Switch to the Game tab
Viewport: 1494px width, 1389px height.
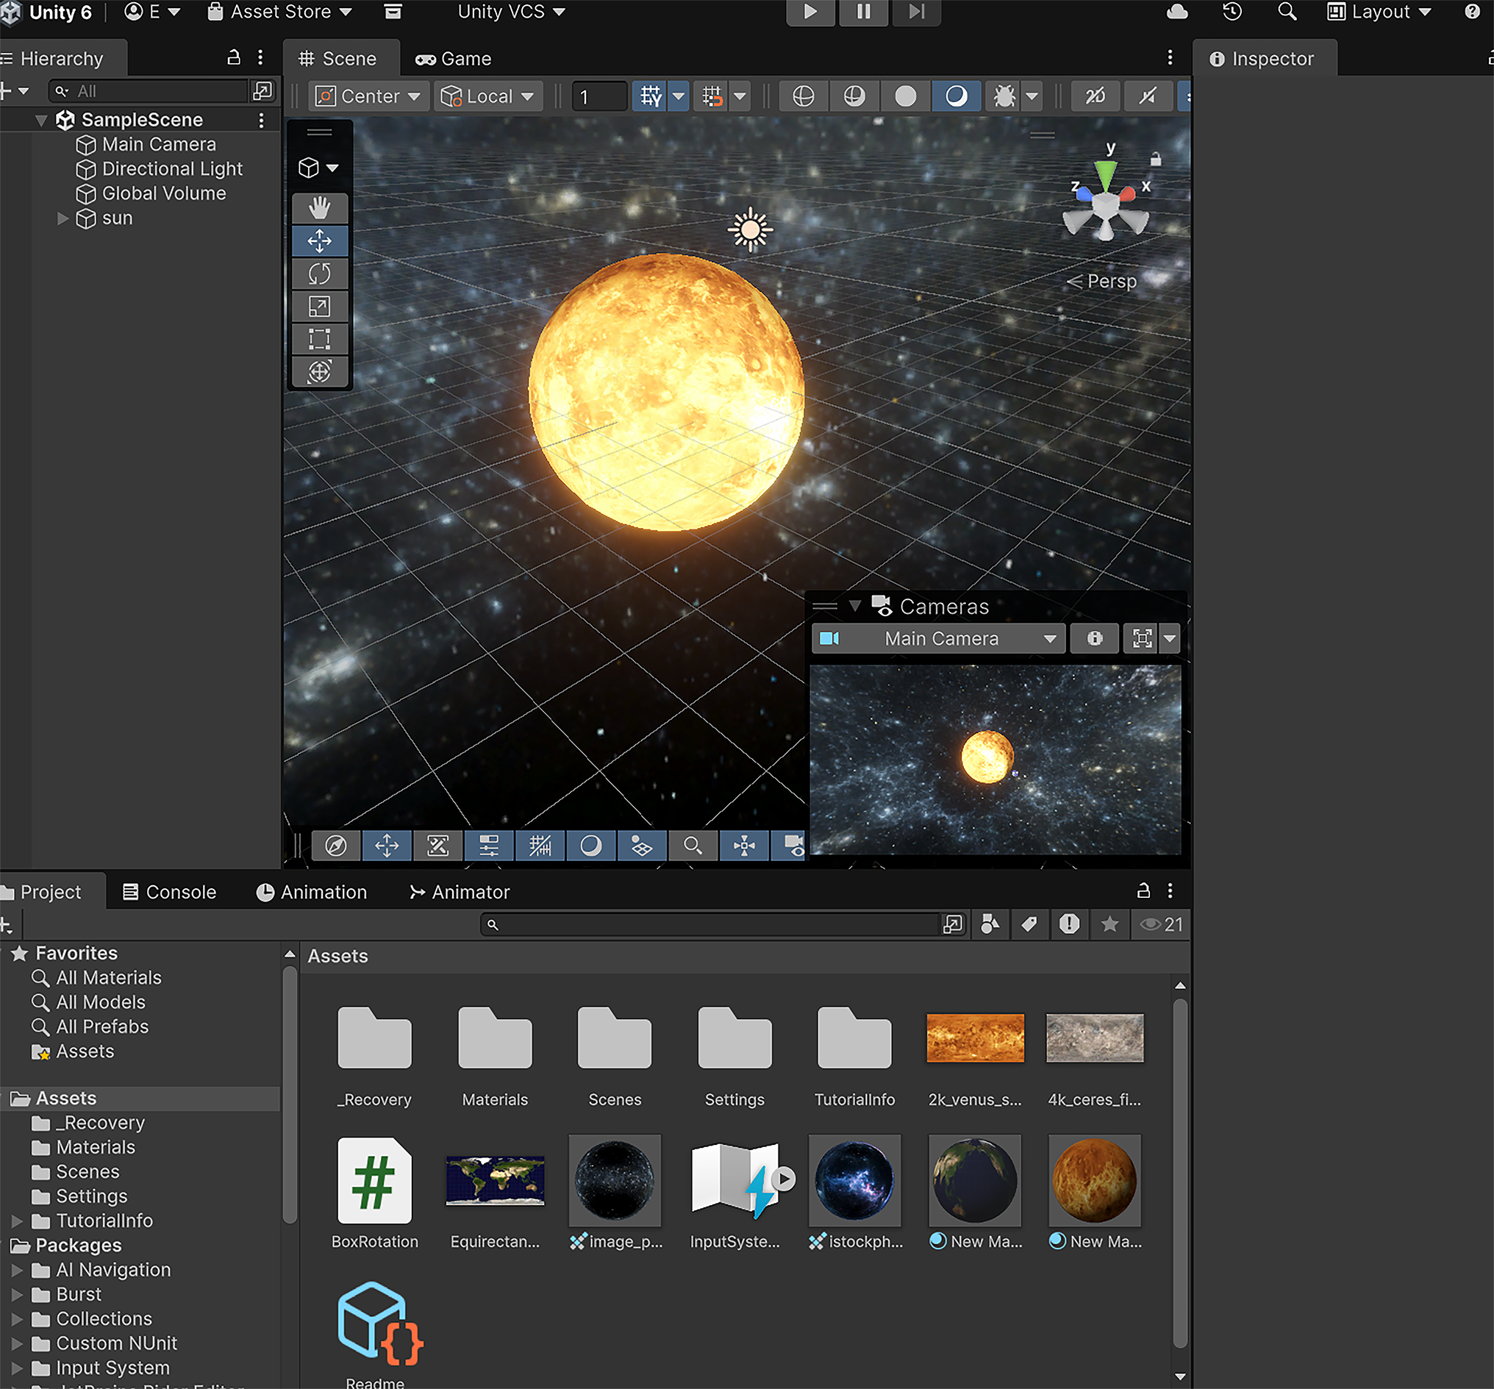[454, 59]
